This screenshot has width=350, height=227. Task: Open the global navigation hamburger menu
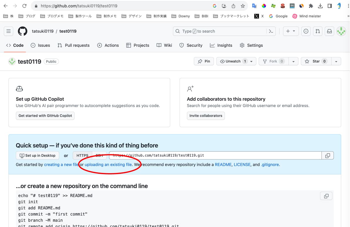pos(9,31)
